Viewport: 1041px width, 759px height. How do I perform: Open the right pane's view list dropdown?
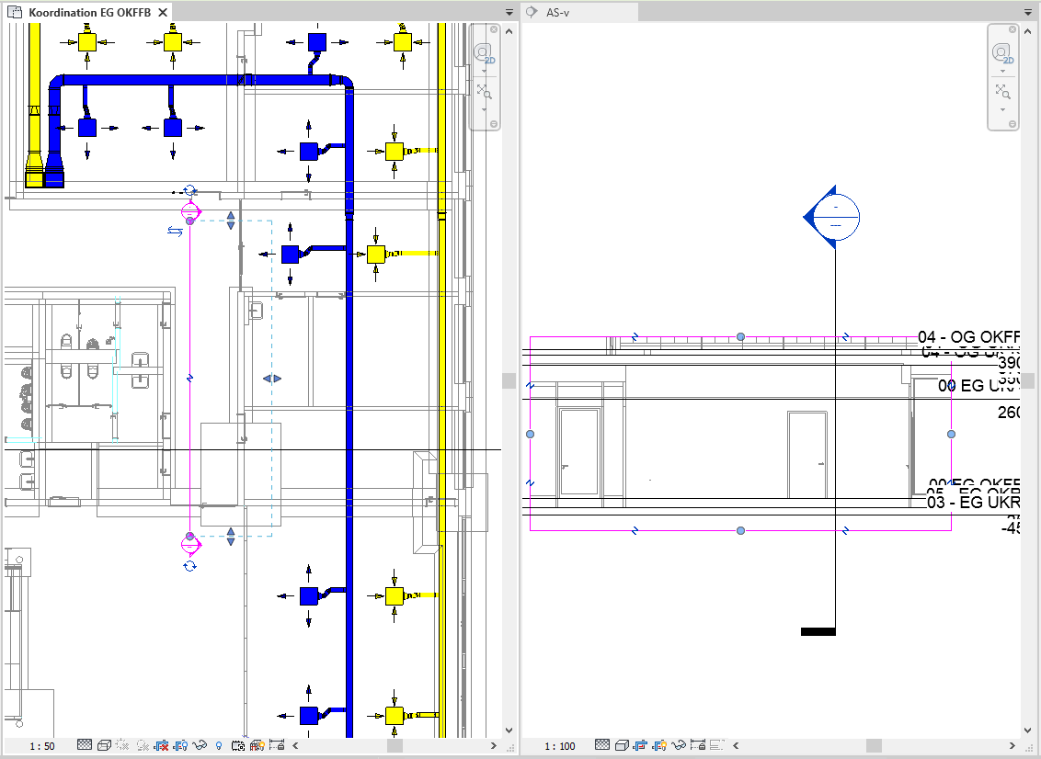pyautogui.click(x=1028, y=13)
